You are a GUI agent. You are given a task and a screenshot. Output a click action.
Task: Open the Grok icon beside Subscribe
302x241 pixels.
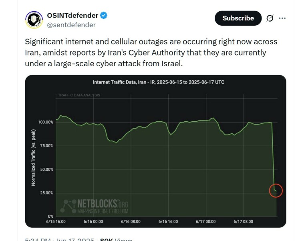[270, 18]
